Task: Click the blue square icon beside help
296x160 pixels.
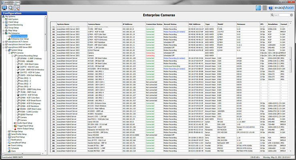Action: click(258, 8)
